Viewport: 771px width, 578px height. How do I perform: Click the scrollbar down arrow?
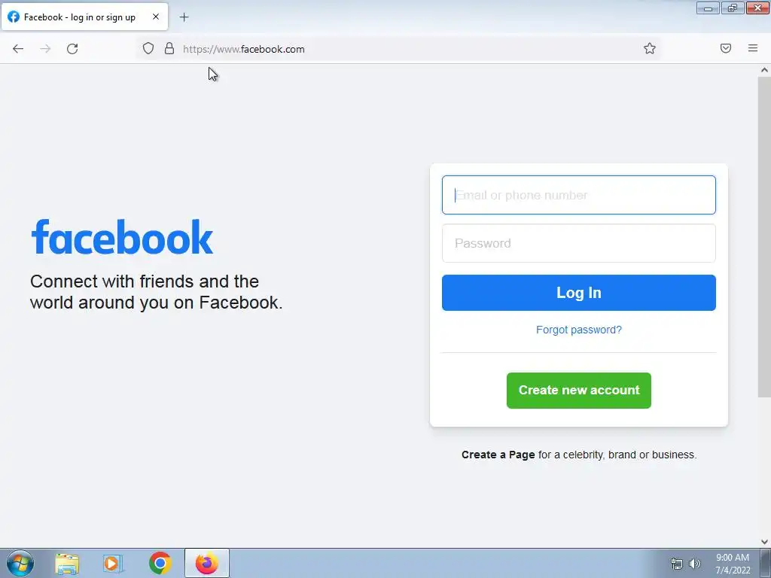(764, 542)
